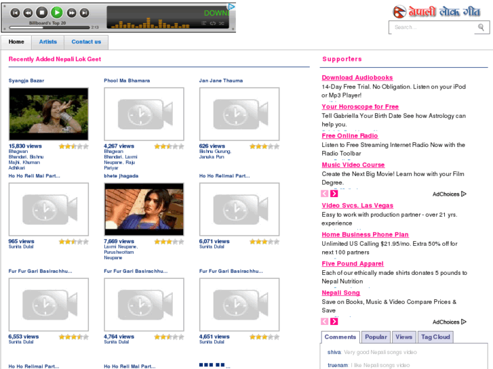Click the next arrow in upper ad block

coord(334,194)
